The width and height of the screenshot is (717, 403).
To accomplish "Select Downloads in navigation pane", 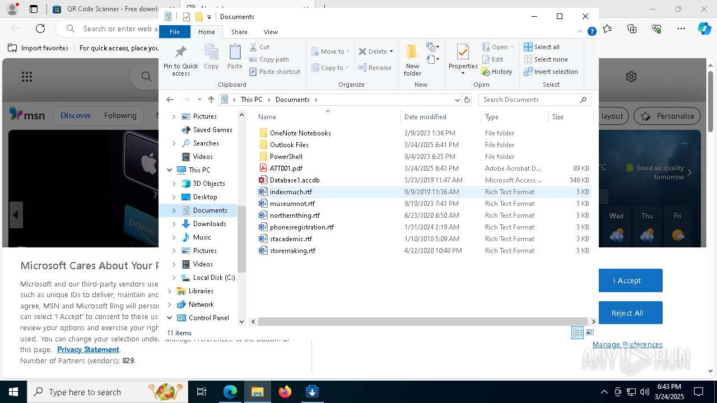I will coord(209,224).
